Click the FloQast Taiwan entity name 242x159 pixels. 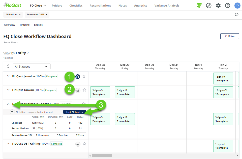pos(23,90)
